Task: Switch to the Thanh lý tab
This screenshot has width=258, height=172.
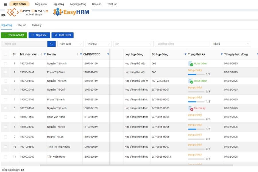Action: click(37, 25)
